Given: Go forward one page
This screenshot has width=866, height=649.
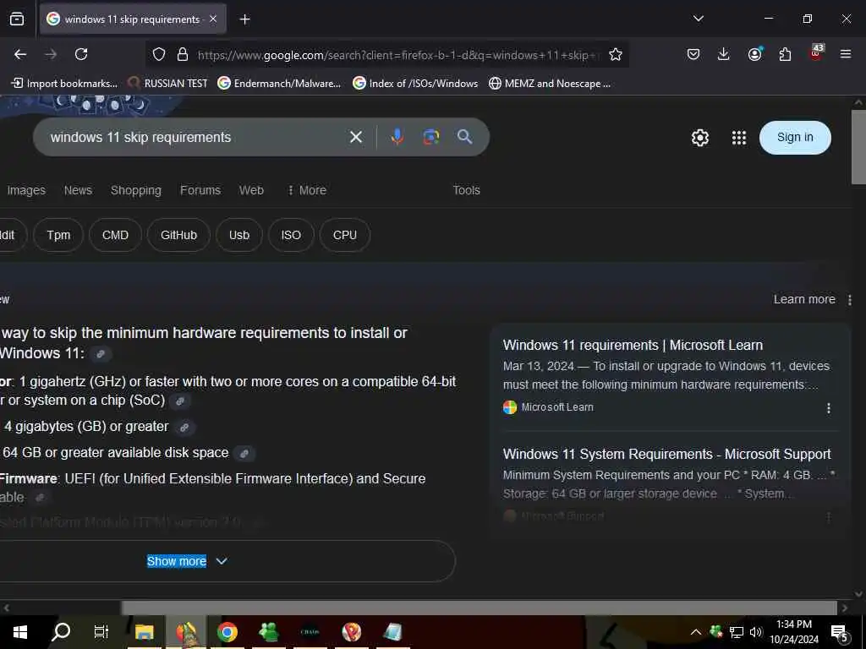Looking at the screenshot, I should pyautogui.click(x=51, y=54).
